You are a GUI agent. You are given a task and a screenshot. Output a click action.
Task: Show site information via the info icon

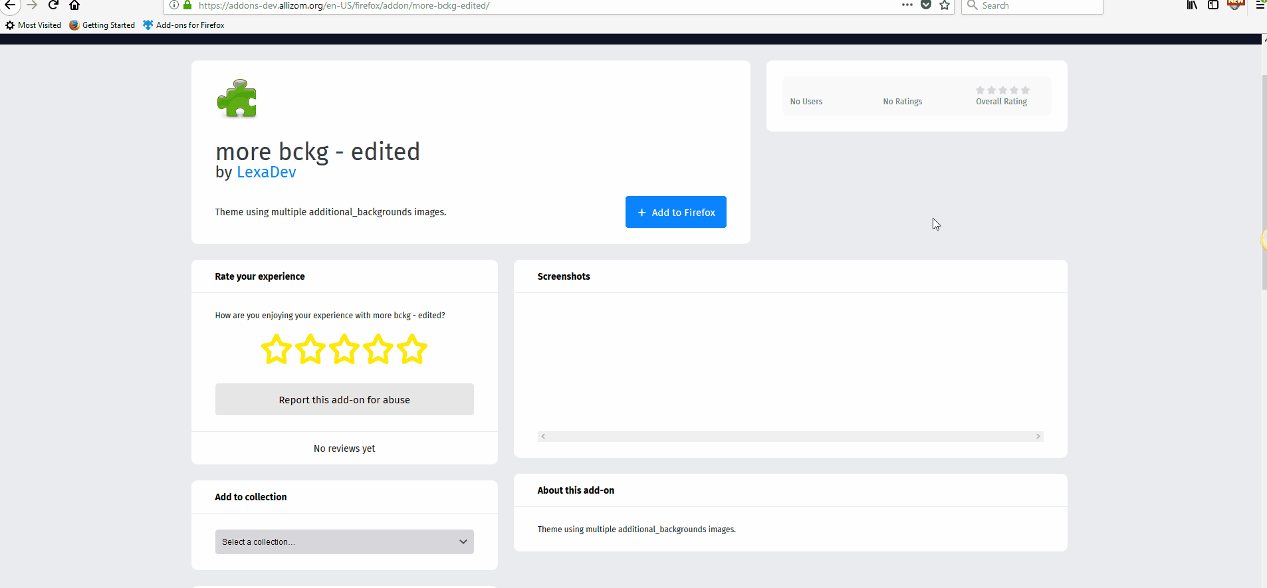coord(173,5)
